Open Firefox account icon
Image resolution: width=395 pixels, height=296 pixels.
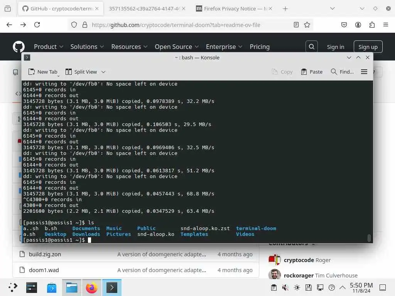[358, 25]
